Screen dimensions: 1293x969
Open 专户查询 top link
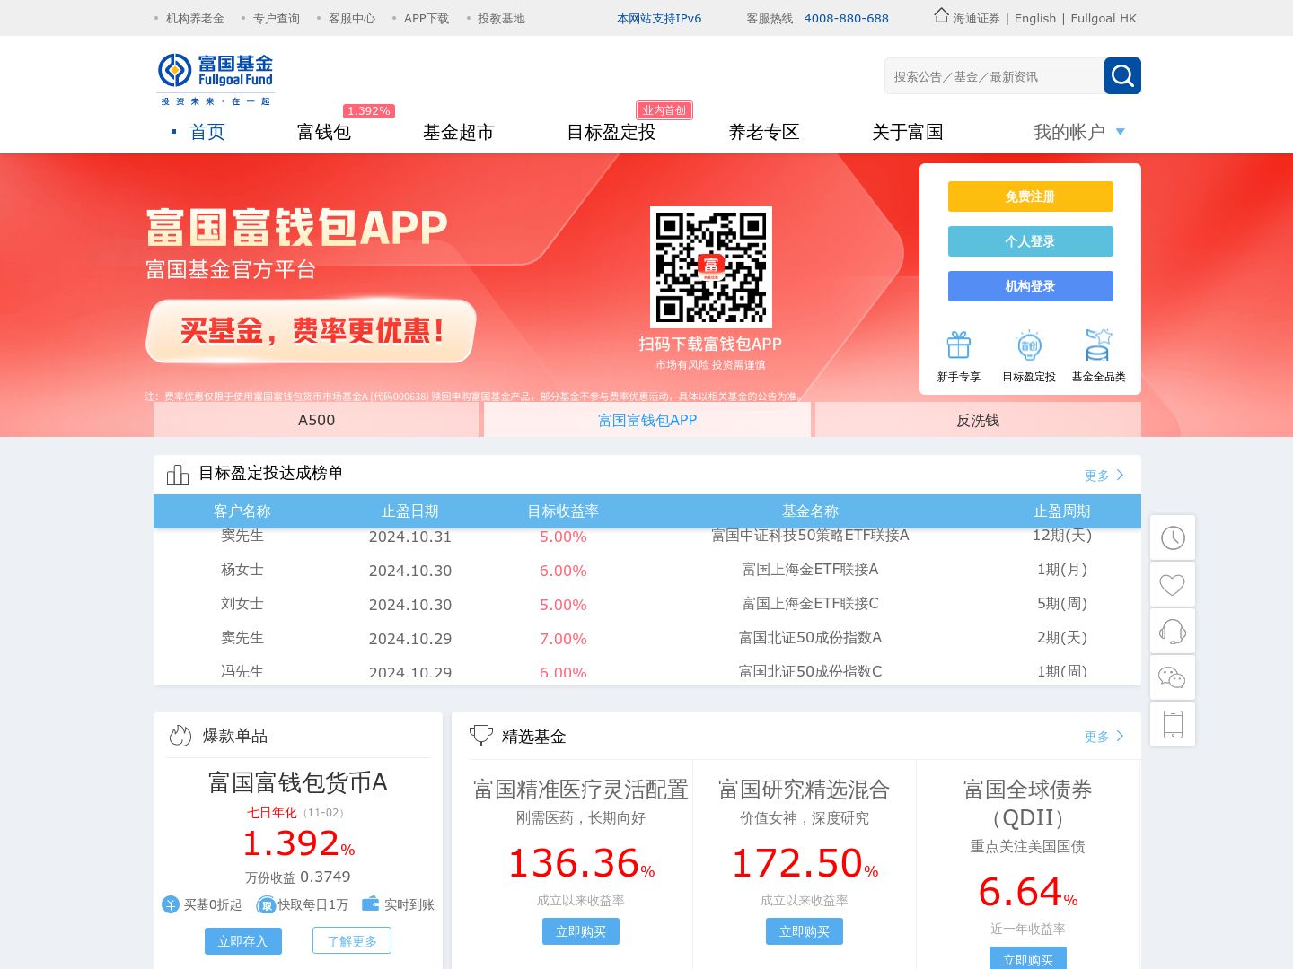[x=277, y=18]
